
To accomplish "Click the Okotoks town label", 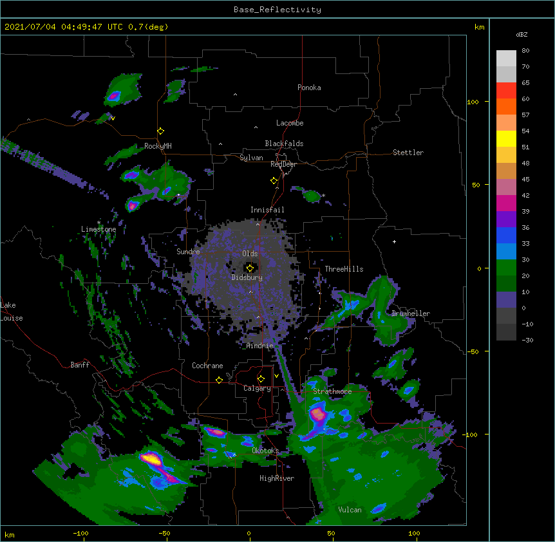I will 265,451.
